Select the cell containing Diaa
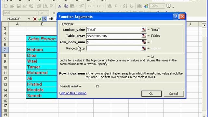The height and width of the screenshot is (117, 208). pos(42,56)
